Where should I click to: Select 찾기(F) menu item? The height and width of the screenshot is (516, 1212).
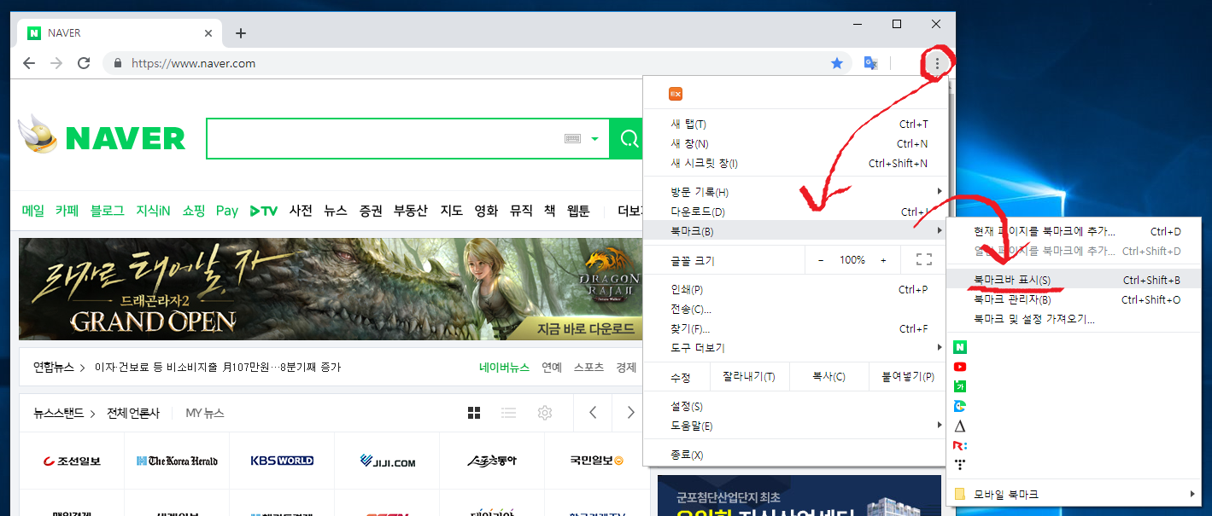[x=795, y=328]
